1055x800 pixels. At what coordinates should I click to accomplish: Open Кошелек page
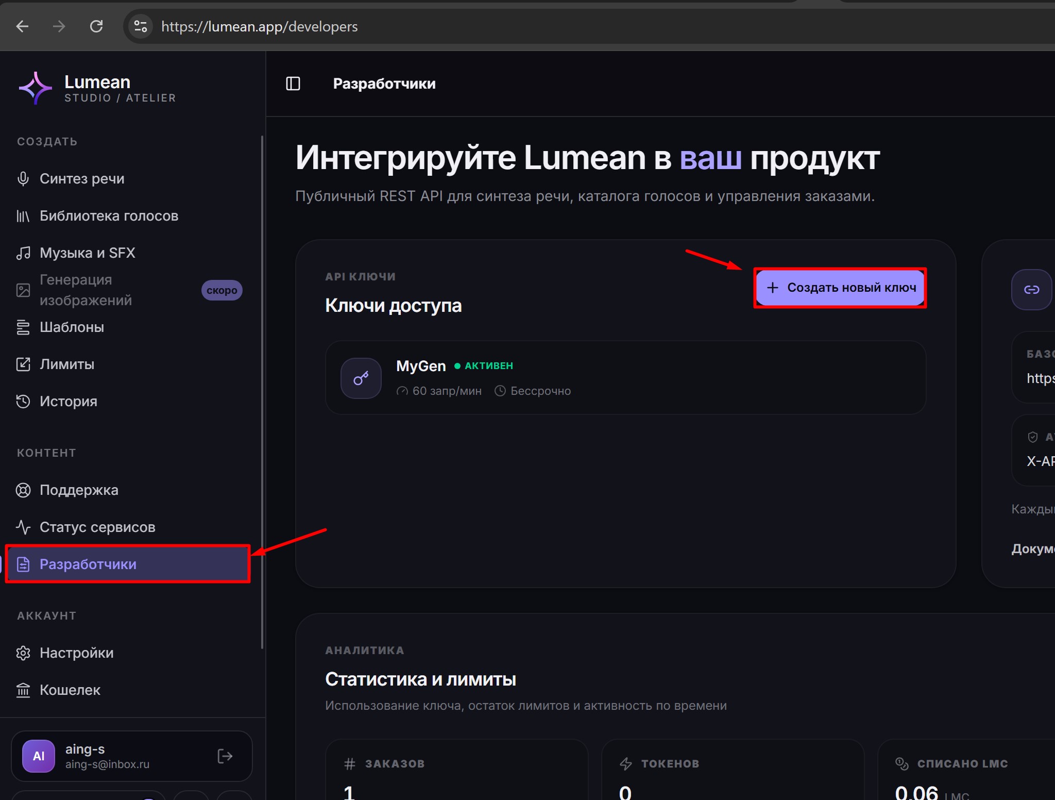[133, 690]
